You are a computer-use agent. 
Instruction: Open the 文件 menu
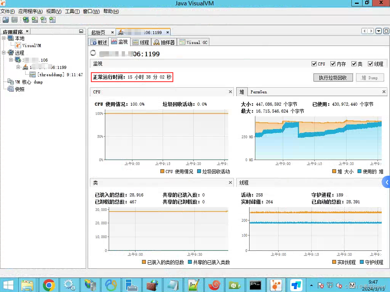pyautogui.click(x=7, y=11)
